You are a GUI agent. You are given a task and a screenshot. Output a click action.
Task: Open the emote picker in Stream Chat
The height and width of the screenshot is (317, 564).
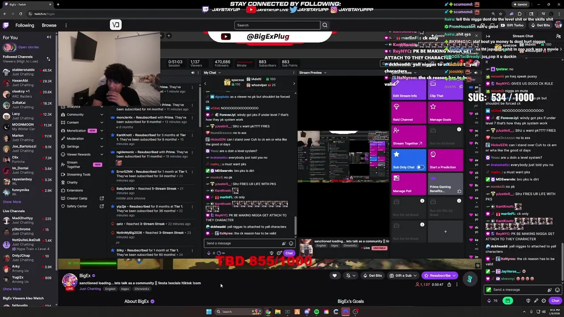(557, 290)
